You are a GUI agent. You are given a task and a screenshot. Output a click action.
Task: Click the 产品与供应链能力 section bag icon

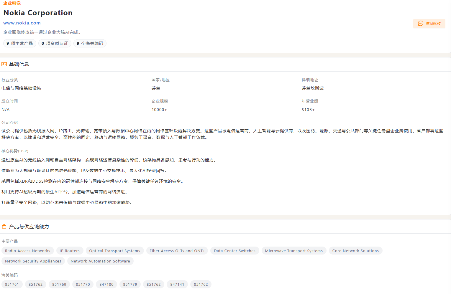pyautogui.click(x=4, y=227)
